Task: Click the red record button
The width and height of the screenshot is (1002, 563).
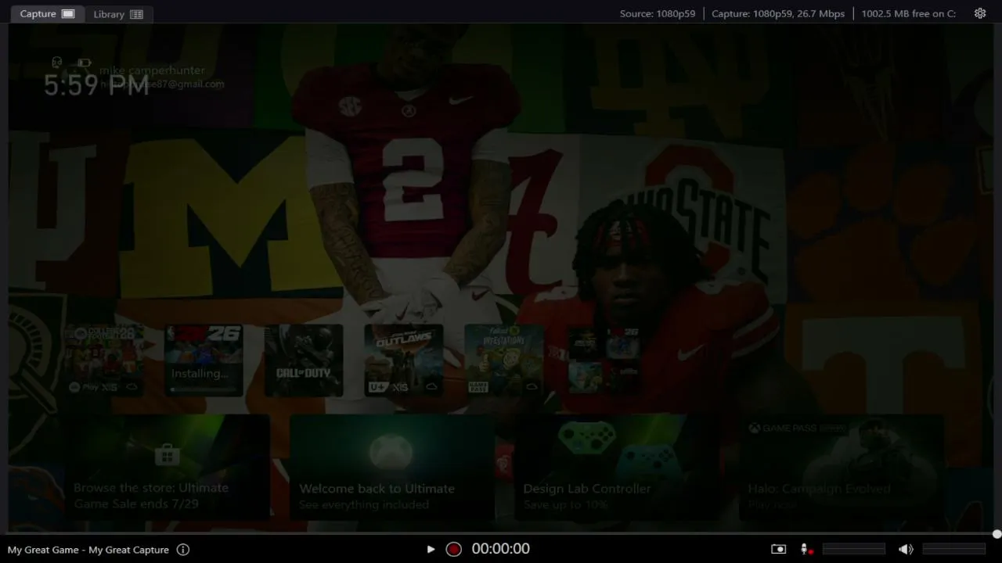Action: click(453, 549)
